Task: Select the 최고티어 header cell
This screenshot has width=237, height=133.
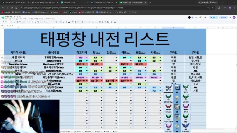Action: [82, 52]
